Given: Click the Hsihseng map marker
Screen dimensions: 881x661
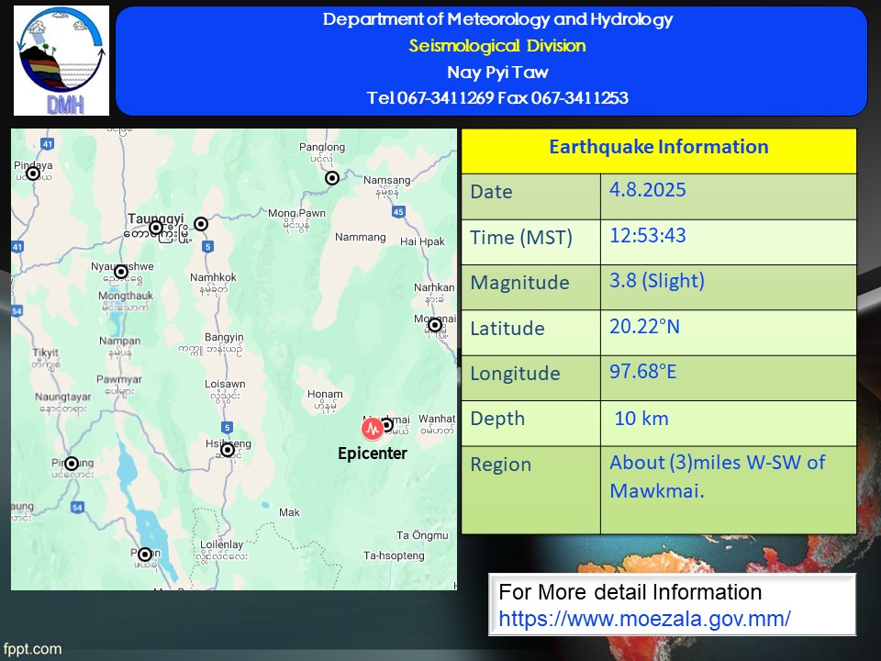Looking at the screenshot, I should (x=227, y=450).
